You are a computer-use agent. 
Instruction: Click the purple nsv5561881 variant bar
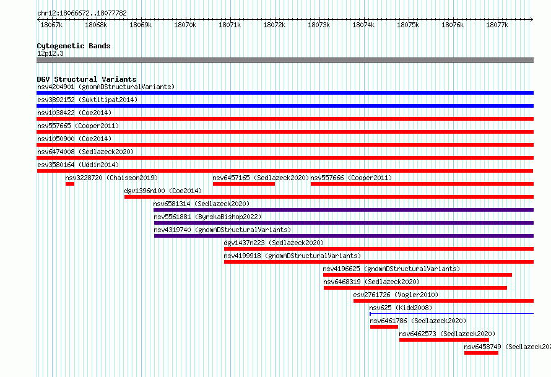tap(344, 223)
